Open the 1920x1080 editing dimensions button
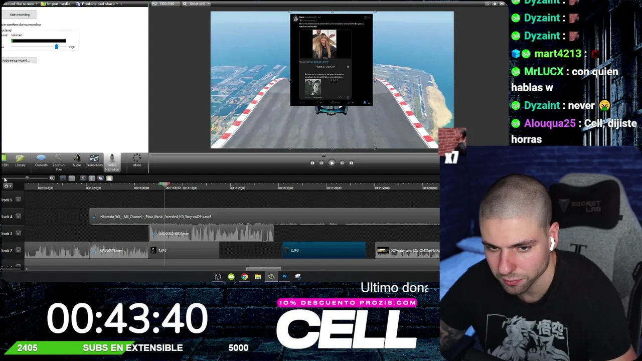The height and width of the screenshot is (361, 642). 166,4
